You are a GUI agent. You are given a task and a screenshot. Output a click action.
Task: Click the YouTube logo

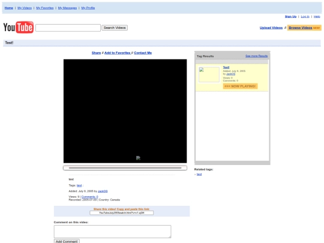(19, 27)
